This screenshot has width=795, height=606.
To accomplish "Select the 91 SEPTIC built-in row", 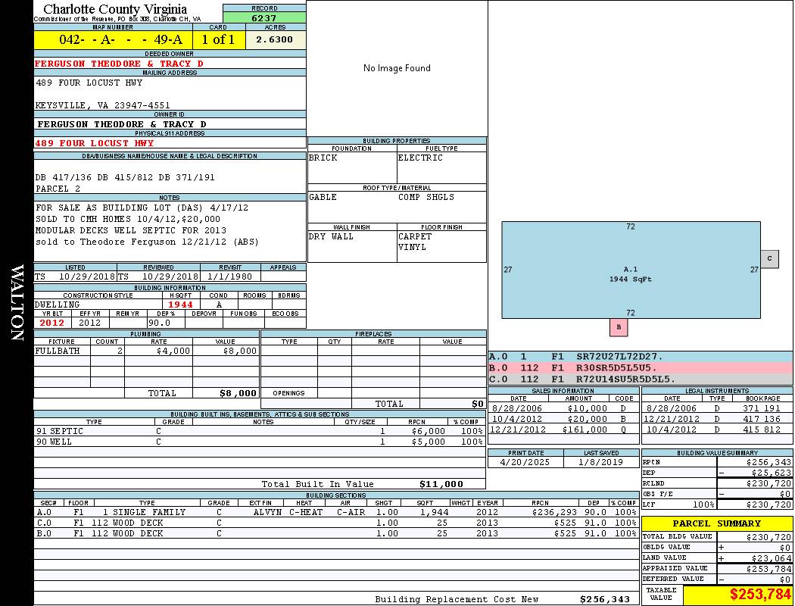I will 258,430.
